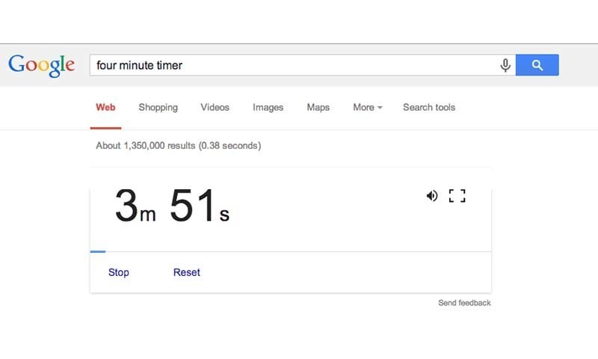Image resolution: width=598 pixels, height=359 pixels.
Task: Click the 3m minutes display on timer
Action: 135,206
